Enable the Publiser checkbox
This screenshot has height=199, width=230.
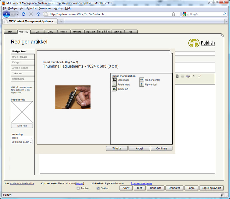pyautogui.click(x=78, y=188)
